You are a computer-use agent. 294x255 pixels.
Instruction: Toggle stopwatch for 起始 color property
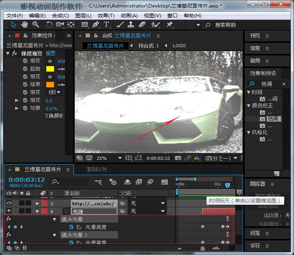click(x=25, y=69)
